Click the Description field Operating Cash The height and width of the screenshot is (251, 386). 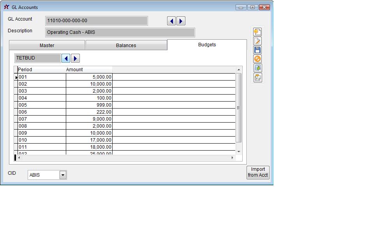[x=120, y=32]
